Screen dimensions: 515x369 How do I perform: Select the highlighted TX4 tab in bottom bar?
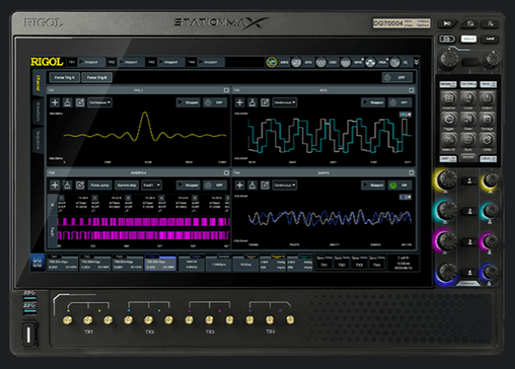coord(161,263)
